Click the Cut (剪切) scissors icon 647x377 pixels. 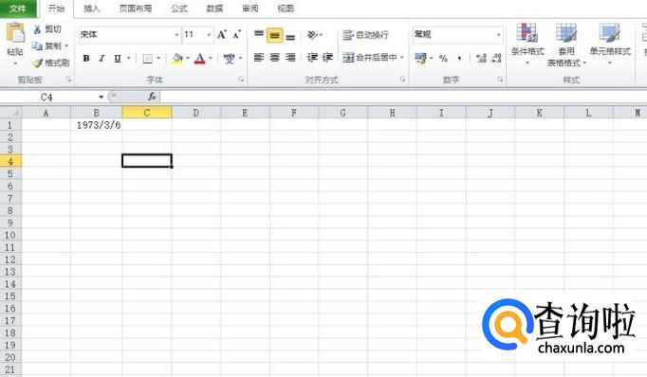[38, 29]
